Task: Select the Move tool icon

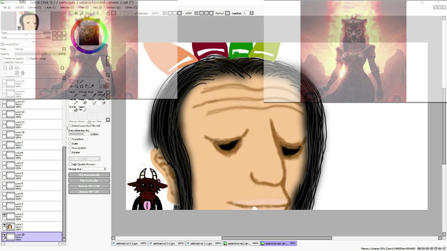Action: (71, 86)
